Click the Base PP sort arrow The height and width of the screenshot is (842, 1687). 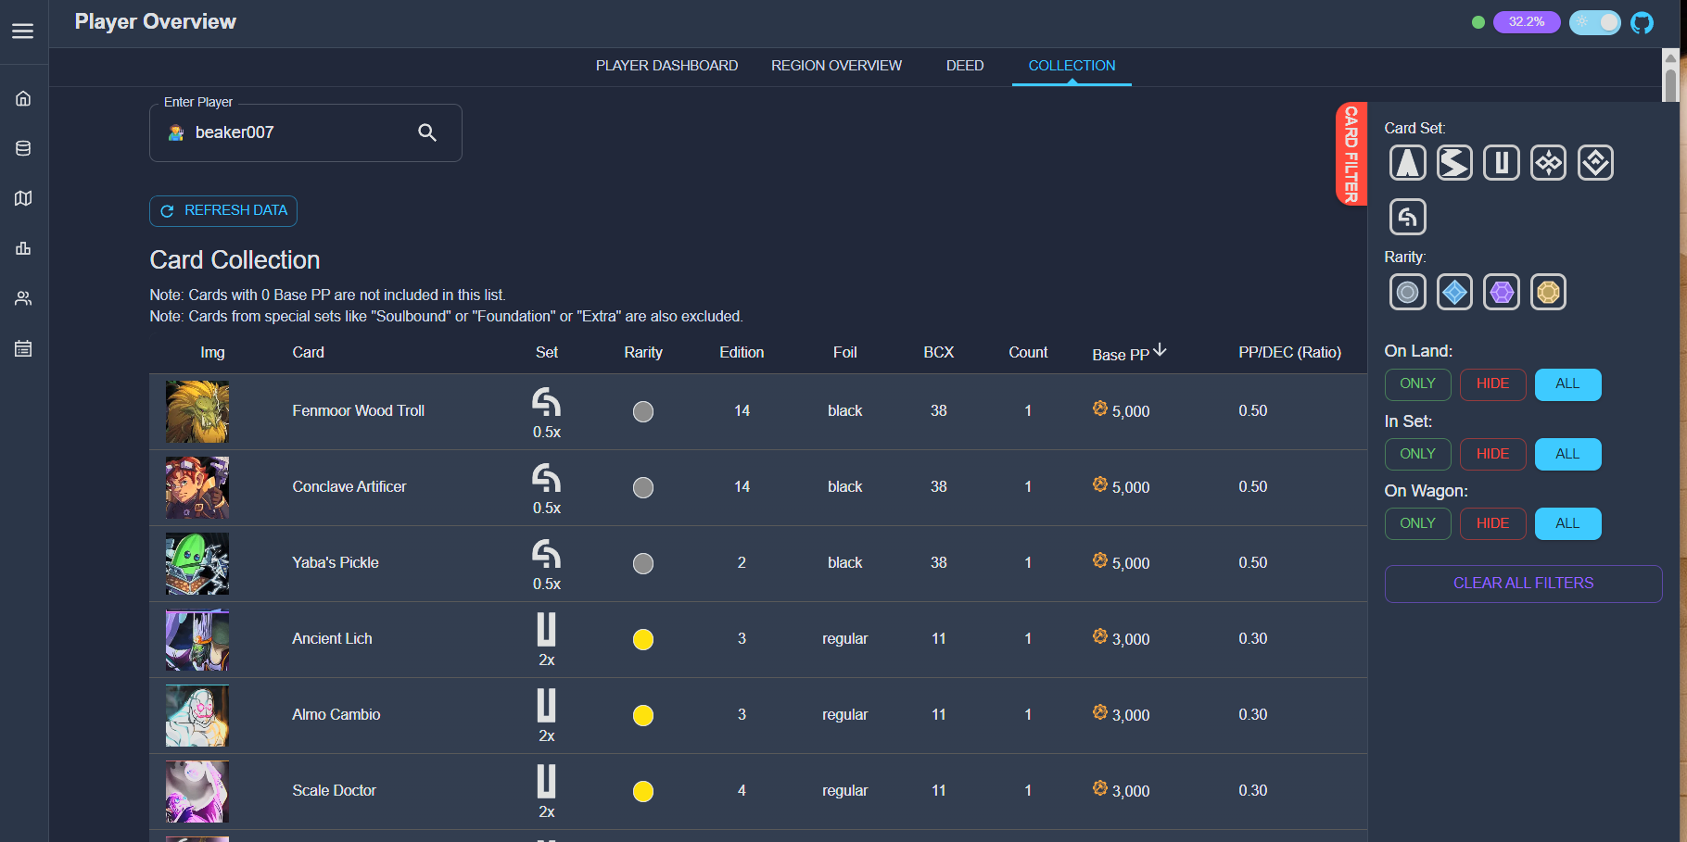pyautogui.click(x=1160, y=350)
